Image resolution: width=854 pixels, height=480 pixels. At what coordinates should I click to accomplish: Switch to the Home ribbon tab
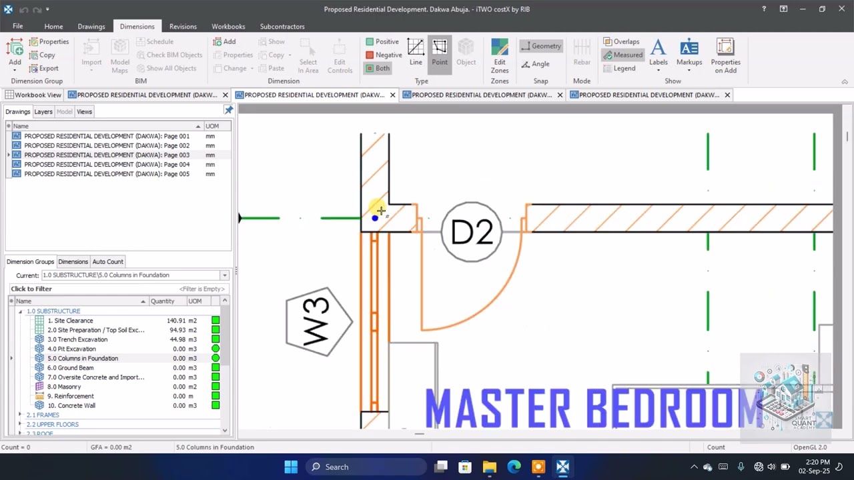(53, 26)
